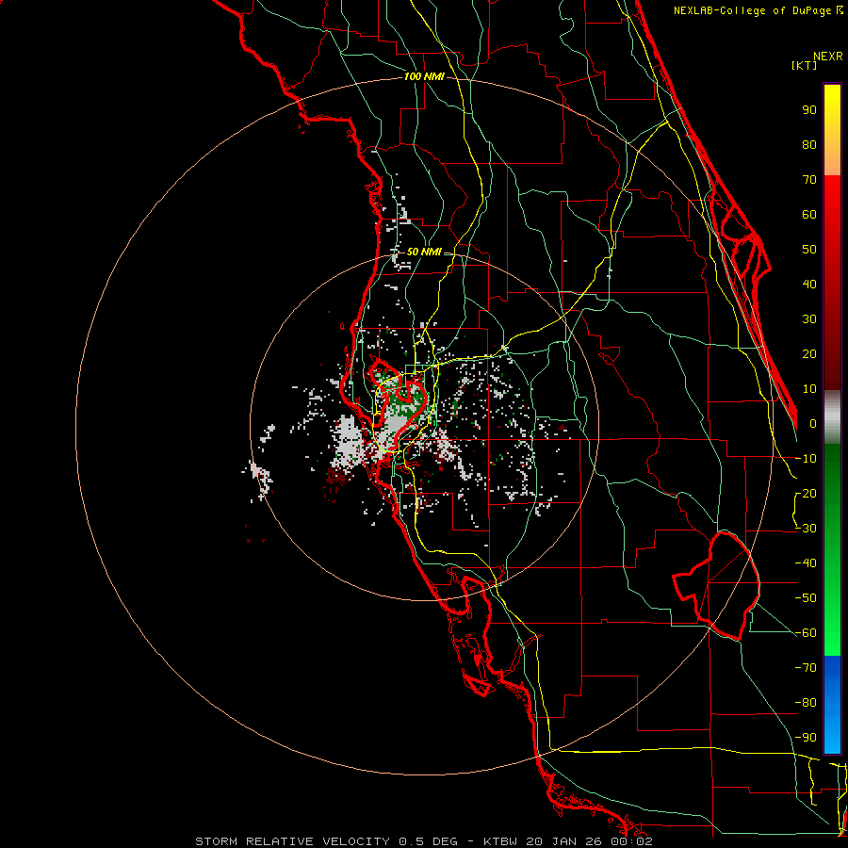Click the KT units label above the color scale
The height and width of the screenshot is (848, 848).
tap(805, 65)
